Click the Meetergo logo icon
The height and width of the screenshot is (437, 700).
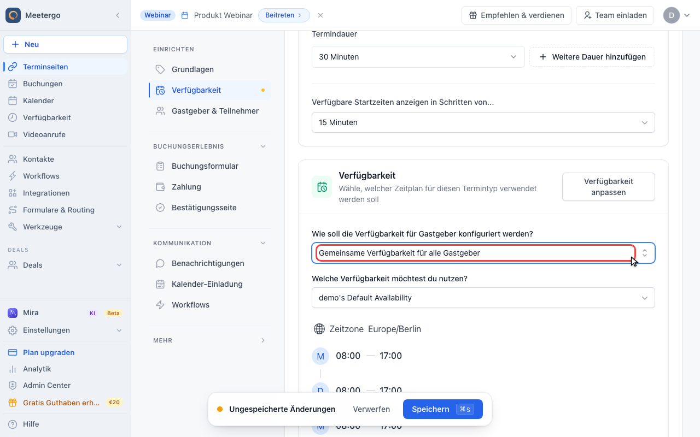(x=13, y=15)
